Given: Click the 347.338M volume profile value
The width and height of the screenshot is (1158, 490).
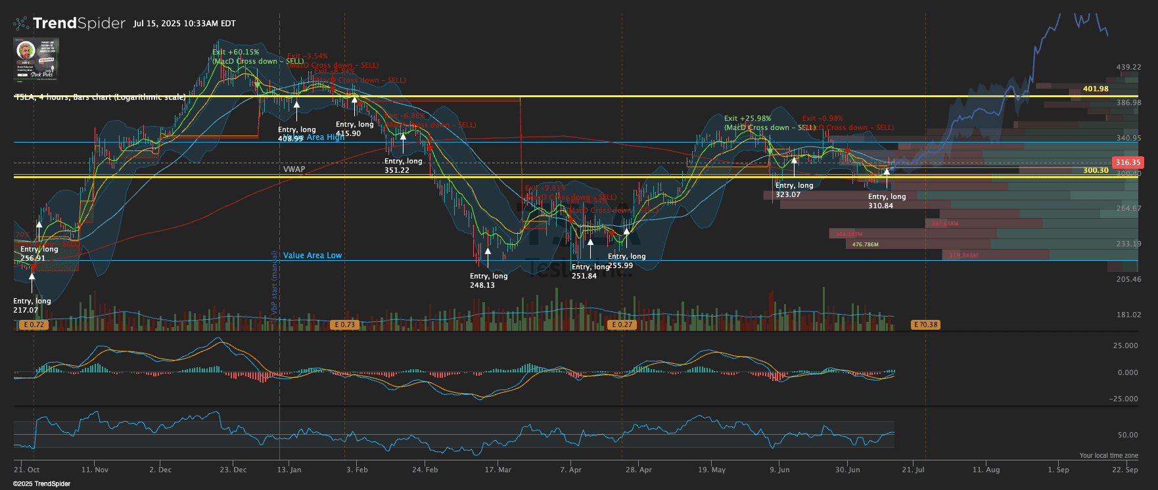Looking at the screenshot, I should [944, 224].
